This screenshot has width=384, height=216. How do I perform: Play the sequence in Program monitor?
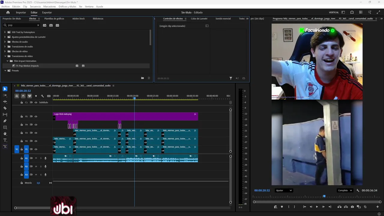[x=317, y=207]
